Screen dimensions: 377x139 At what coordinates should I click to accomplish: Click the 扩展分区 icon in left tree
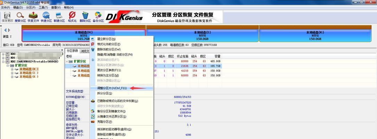pos(12,65)
